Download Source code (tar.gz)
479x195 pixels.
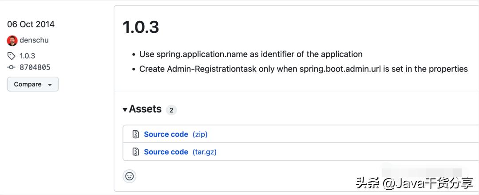[180, 152]
